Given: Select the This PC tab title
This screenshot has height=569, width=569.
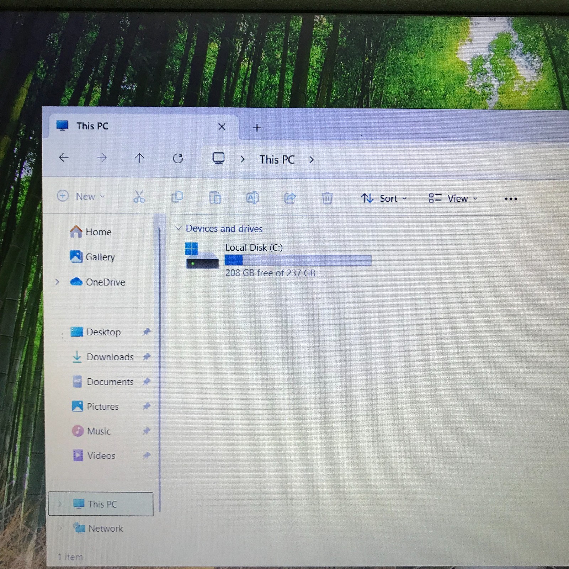Looking at the screenshot, I should (92, 126).
